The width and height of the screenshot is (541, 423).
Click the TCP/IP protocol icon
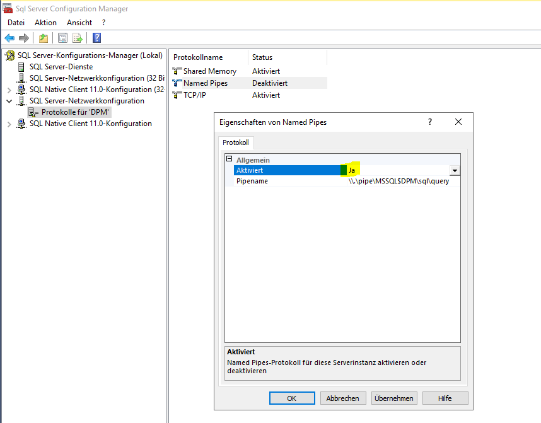pos(177,95)
